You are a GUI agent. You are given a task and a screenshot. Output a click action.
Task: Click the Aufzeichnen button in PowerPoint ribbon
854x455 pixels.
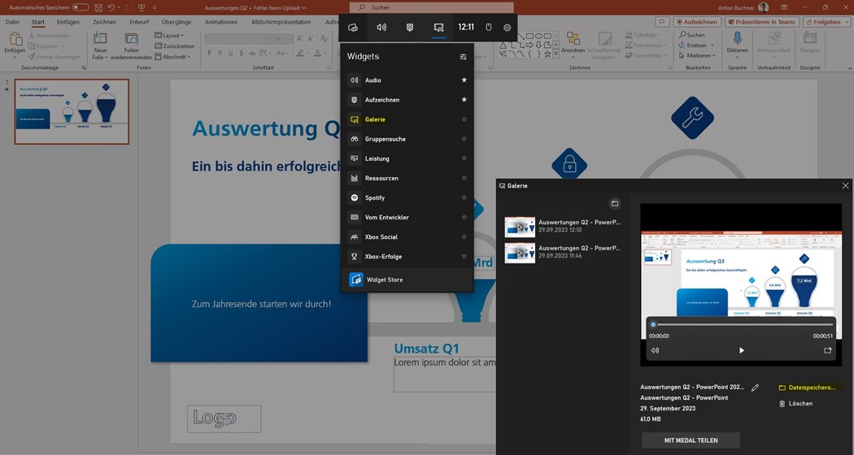point(697,22)
